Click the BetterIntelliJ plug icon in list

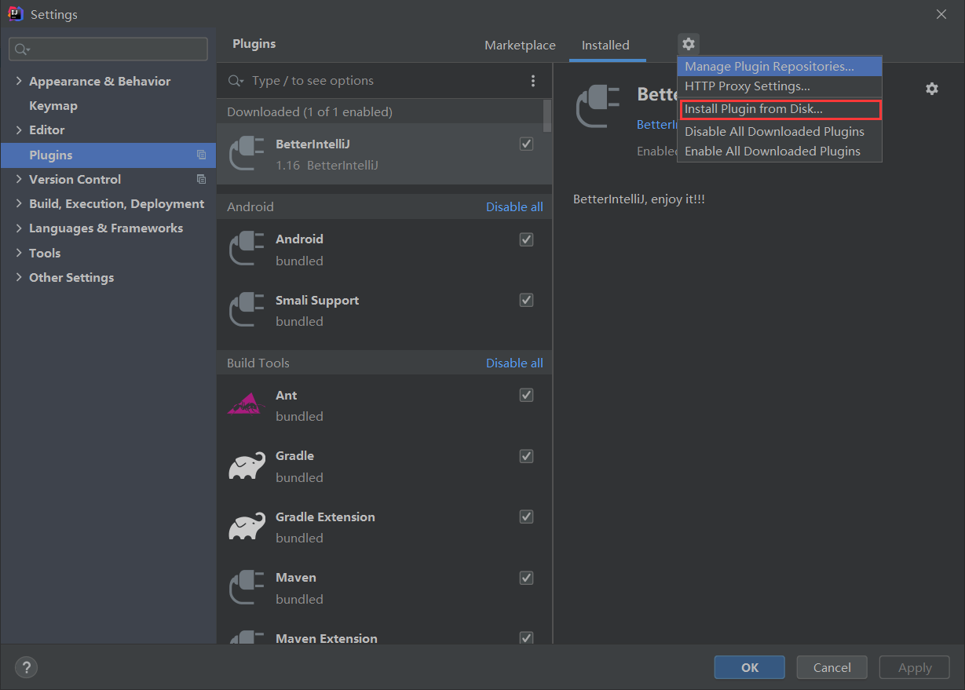click(x=246, y=154)
